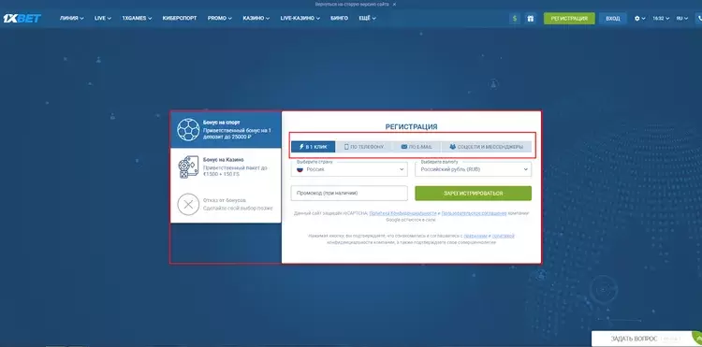
Task: Click the Вернуться на старую версию сайта text
Action: pos(352,4)
